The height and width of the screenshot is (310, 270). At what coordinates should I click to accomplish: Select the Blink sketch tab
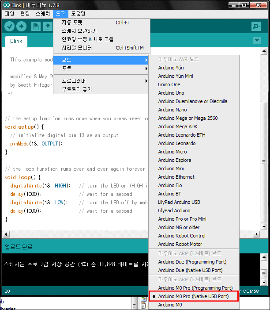tap(16, 41)
